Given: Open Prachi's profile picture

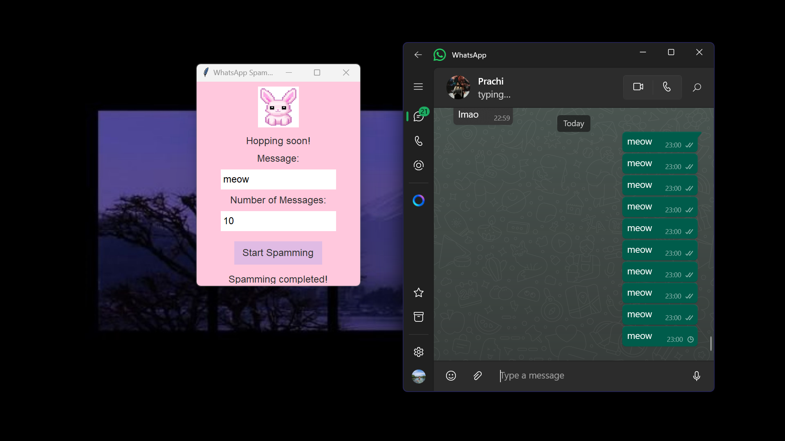Looking at the screenshot, I should (x=458, y=87).
